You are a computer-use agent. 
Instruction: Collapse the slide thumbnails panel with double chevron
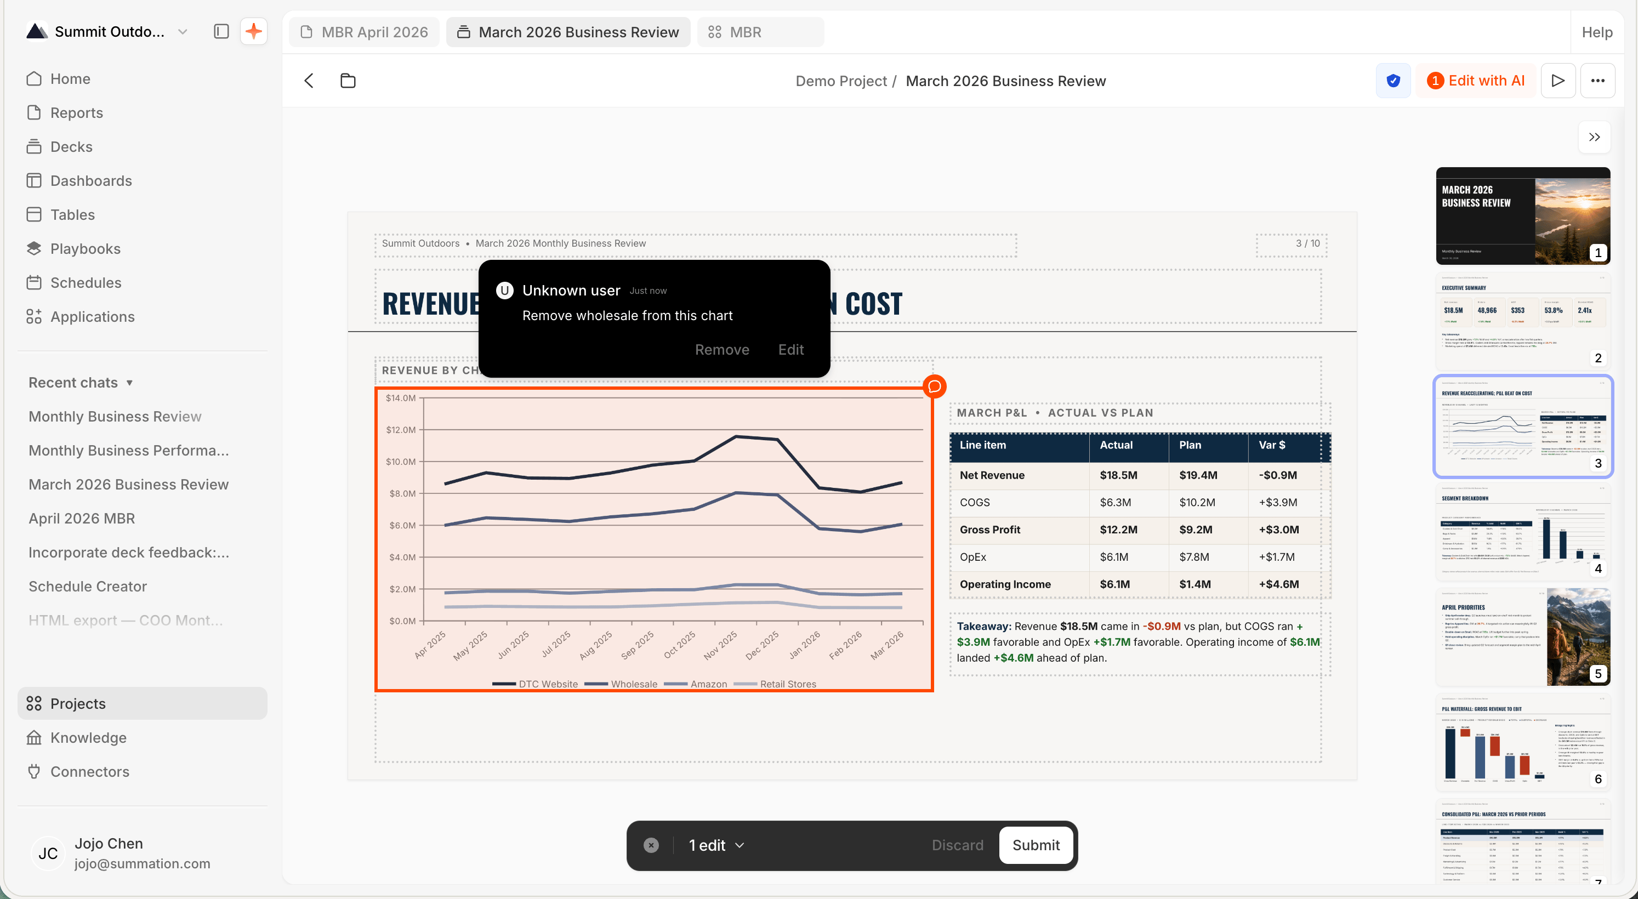click(1594, 136)
